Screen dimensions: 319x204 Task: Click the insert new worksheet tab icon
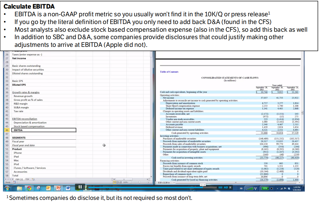[x=33, y=179]
